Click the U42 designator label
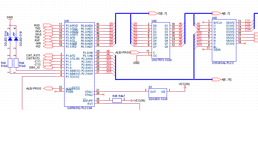Image resolution: width=258 pixels, height=143 pixels. coord(154,21)
